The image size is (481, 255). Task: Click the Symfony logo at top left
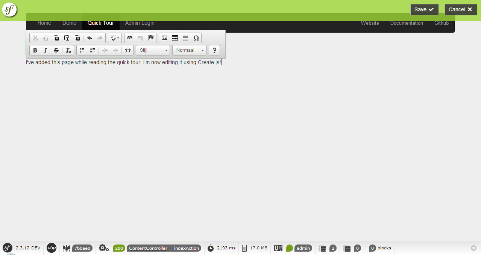click(x=9, y=9)
